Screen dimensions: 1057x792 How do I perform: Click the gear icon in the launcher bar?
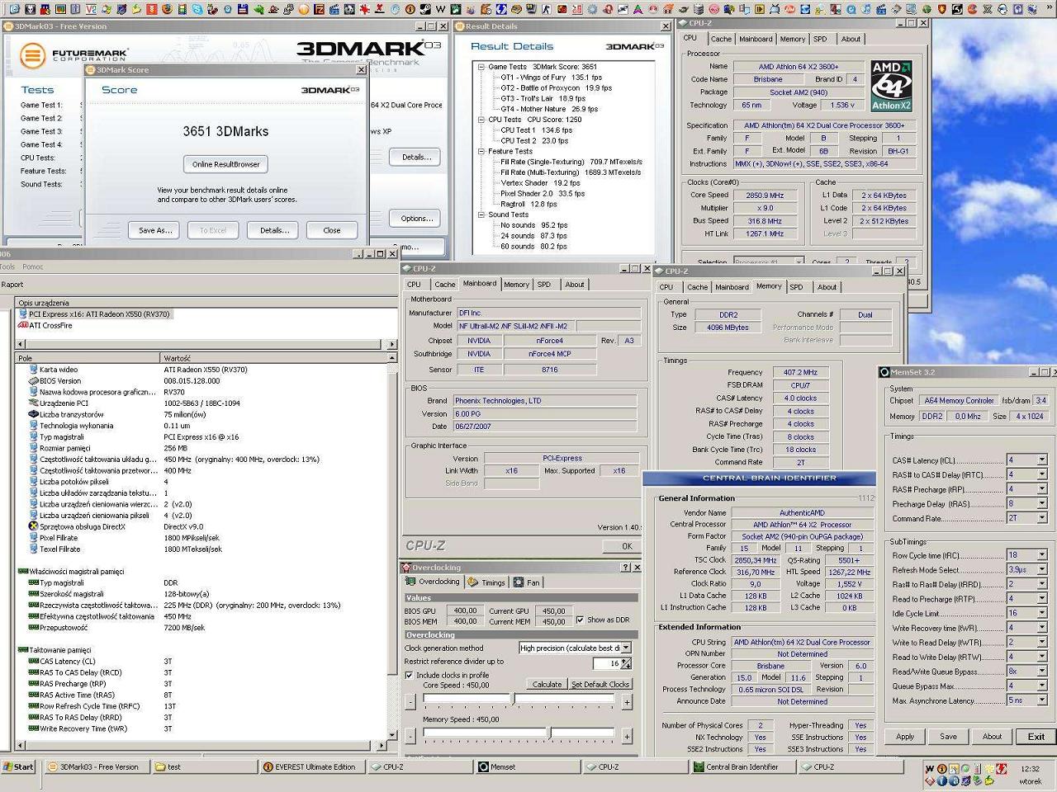591,9
